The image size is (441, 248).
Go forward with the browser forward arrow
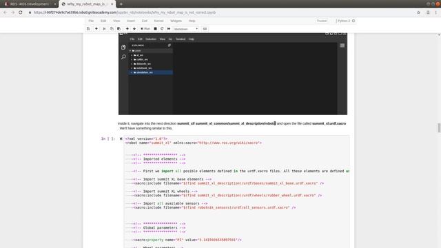pos(12,12)
